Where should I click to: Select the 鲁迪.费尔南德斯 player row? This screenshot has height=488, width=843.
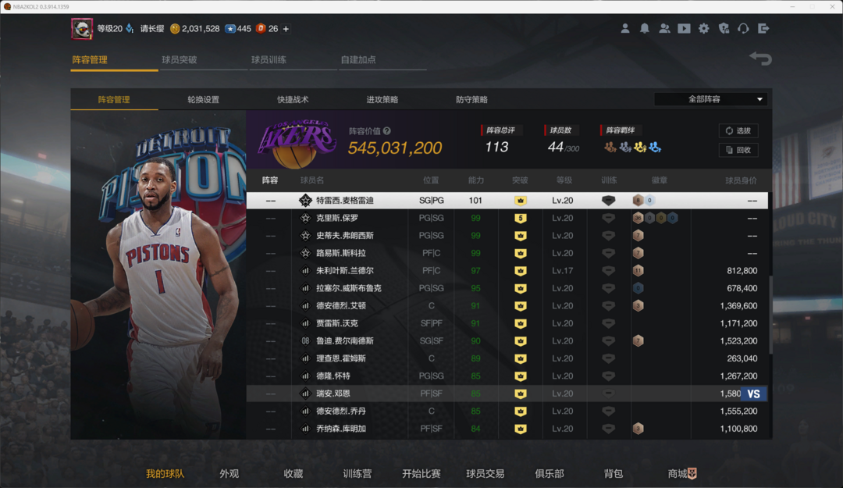tap(507, 341)
